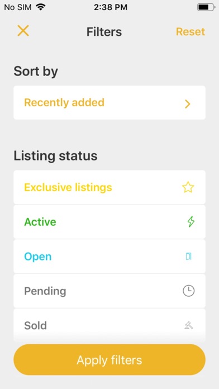Click the Filters title
The width and height of the screenshot is (219, 389).
(104, 32)
